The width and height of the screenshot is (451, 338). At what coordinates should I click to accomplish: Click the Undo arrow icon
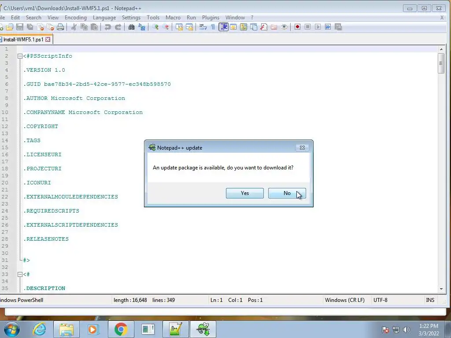108,27
